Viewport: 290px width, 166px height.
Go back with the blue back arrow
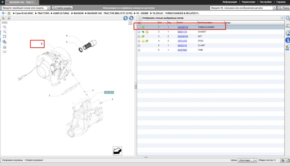(x=3, y=13)
